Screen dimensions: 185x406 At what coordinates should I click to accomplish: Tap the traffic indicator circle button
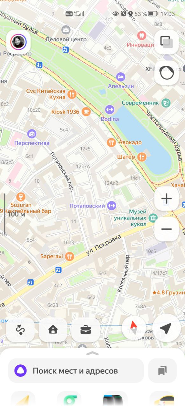[166, 73]
